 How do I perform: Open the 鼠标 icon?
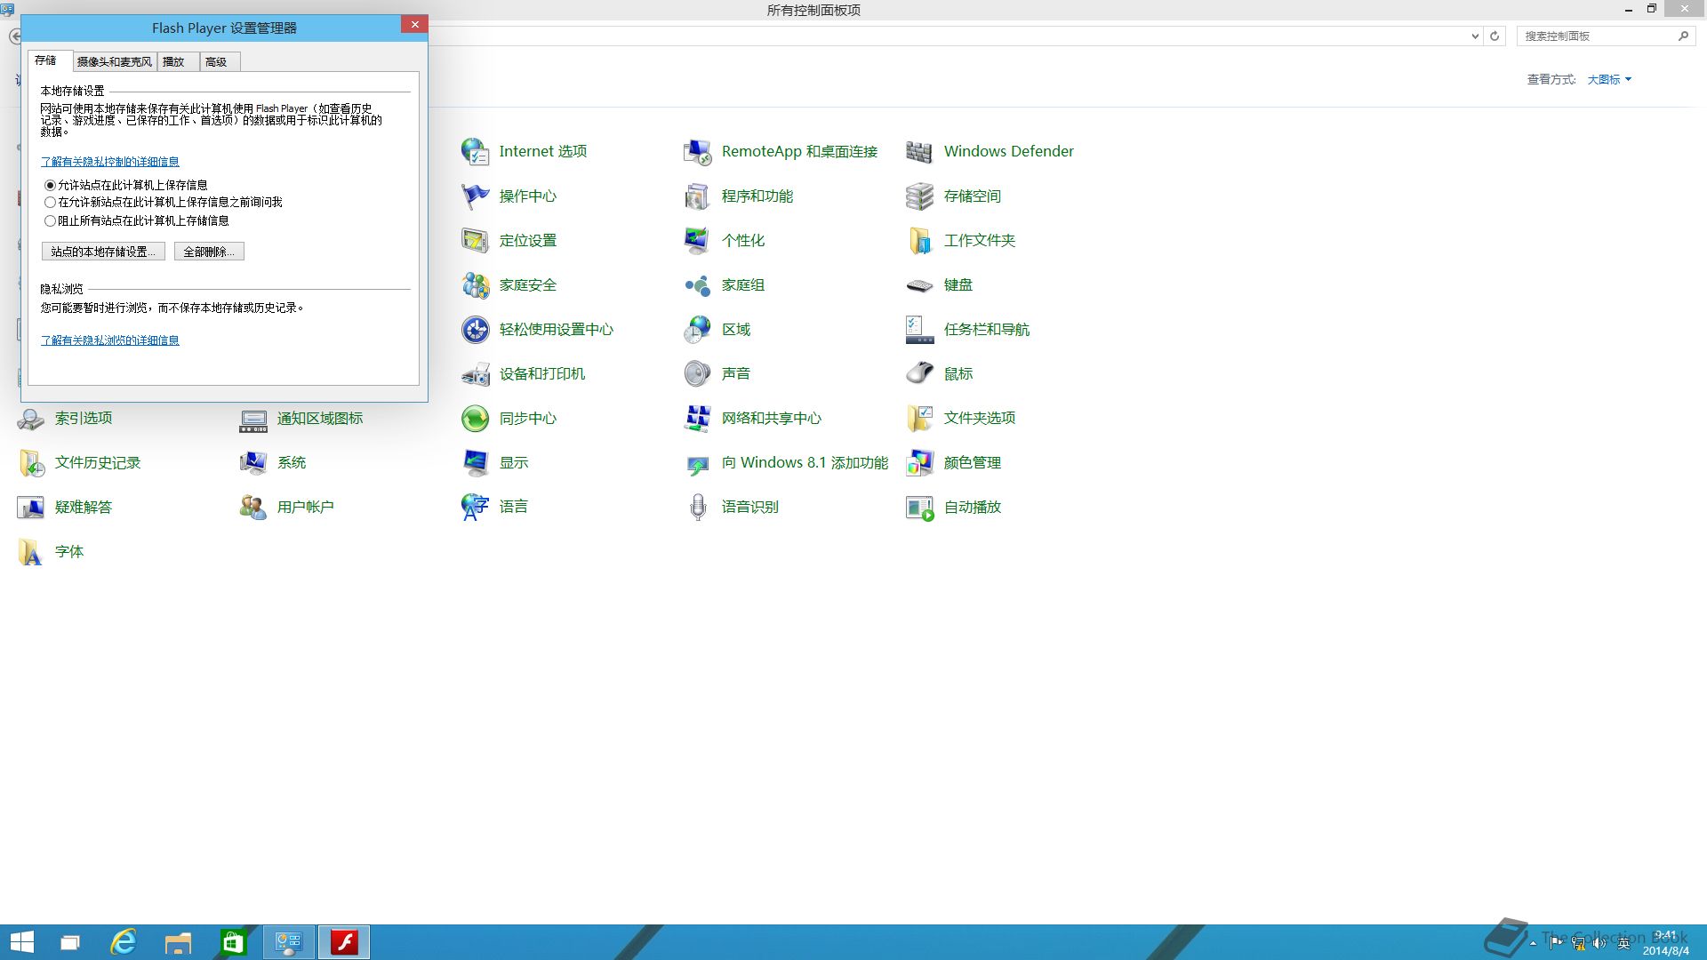tap(920, 374)
